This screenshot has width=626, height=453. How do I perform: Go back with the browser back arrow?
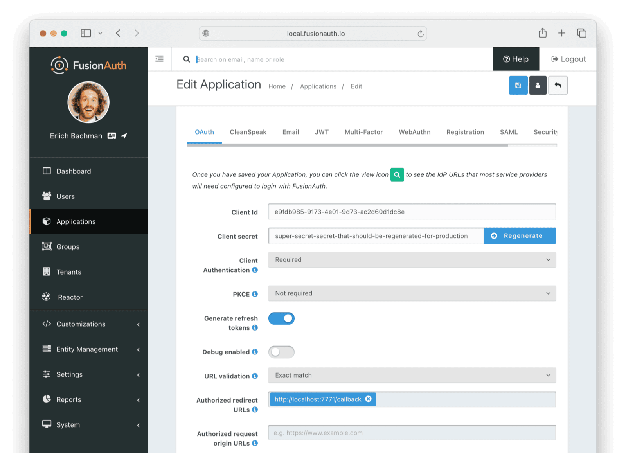click(x=118, y=33)
